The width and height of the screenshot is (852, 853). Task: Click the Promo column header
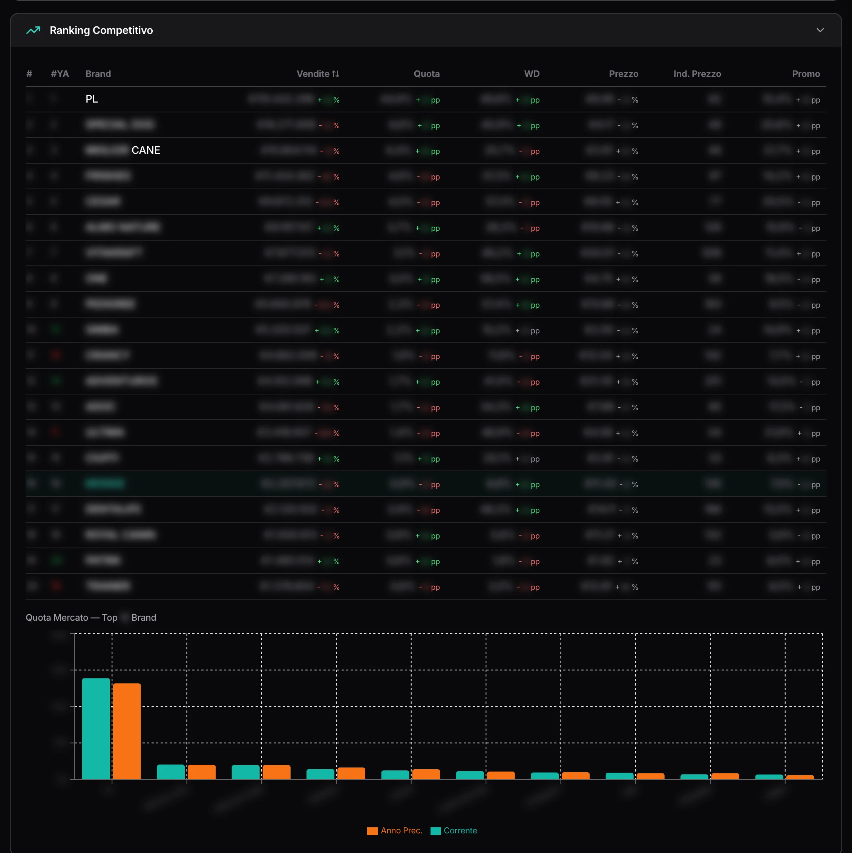tap(806, 74)
